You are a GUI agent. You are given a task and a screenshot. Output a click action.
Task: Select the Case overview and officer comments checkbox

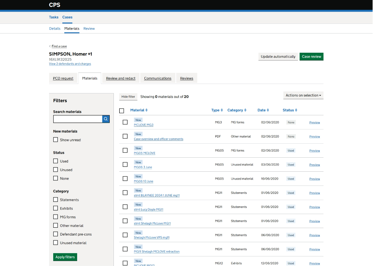point(125,136)
